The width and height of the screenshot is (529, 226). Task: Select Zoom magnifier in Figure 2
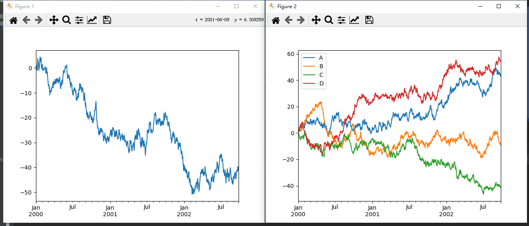pos(329,20)
